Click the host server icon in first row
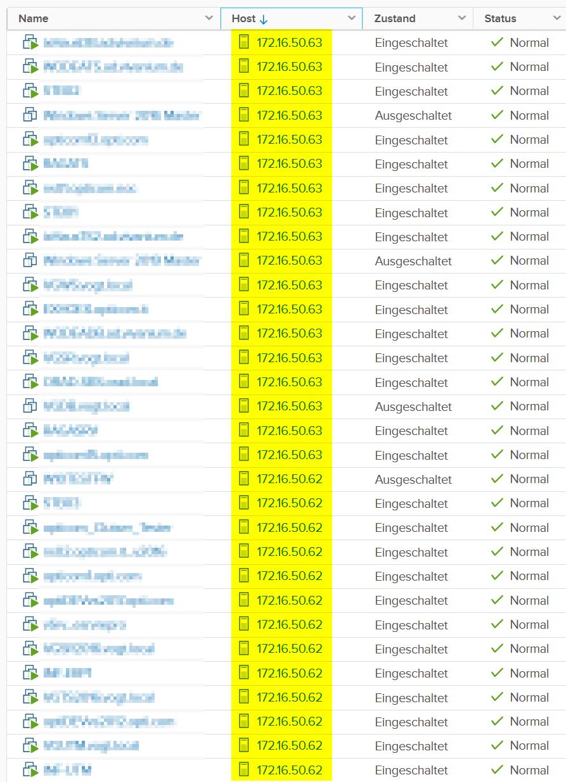 click(x=243, y=43)
